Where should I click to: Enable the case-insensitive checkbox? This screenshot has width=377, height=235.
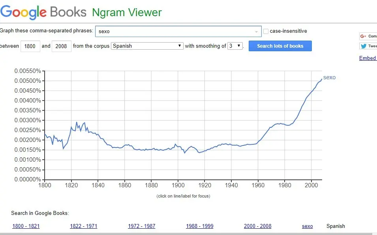click(x=266, y=31)
